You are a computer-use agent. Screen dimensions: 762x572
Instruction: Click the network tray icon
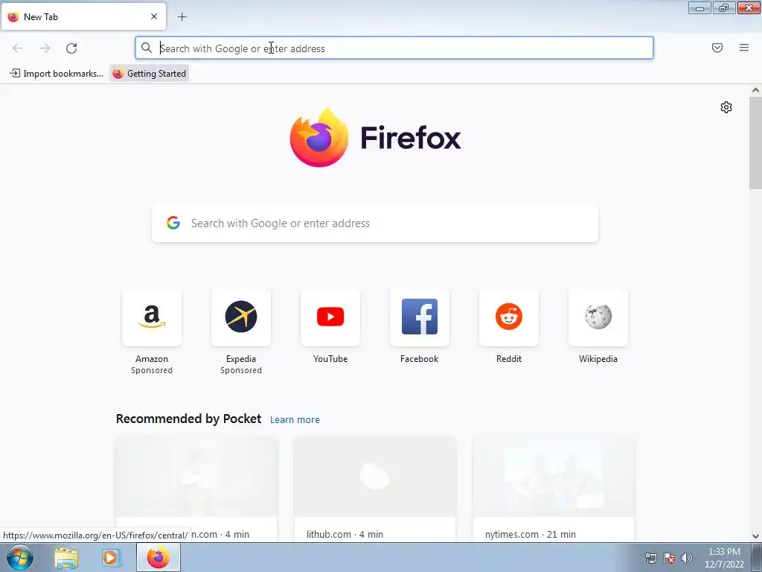pos(650,558)
